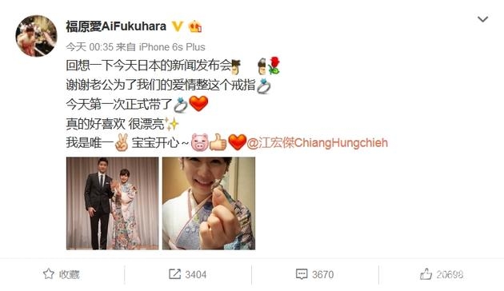Click the orange membership crown badge
The height and width of the screenshot is (291, 504).
(195, 26)
